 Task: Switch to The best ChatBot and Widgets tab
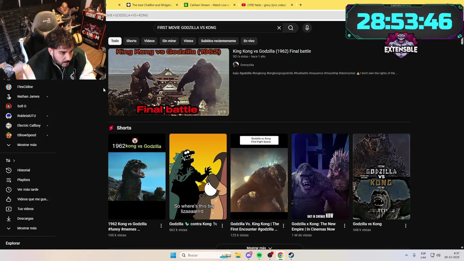152,5
